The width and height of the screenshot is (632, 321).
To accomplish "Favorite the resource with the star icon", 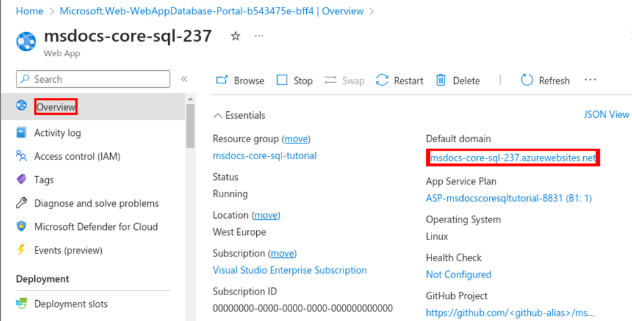I will pos(235,36).
